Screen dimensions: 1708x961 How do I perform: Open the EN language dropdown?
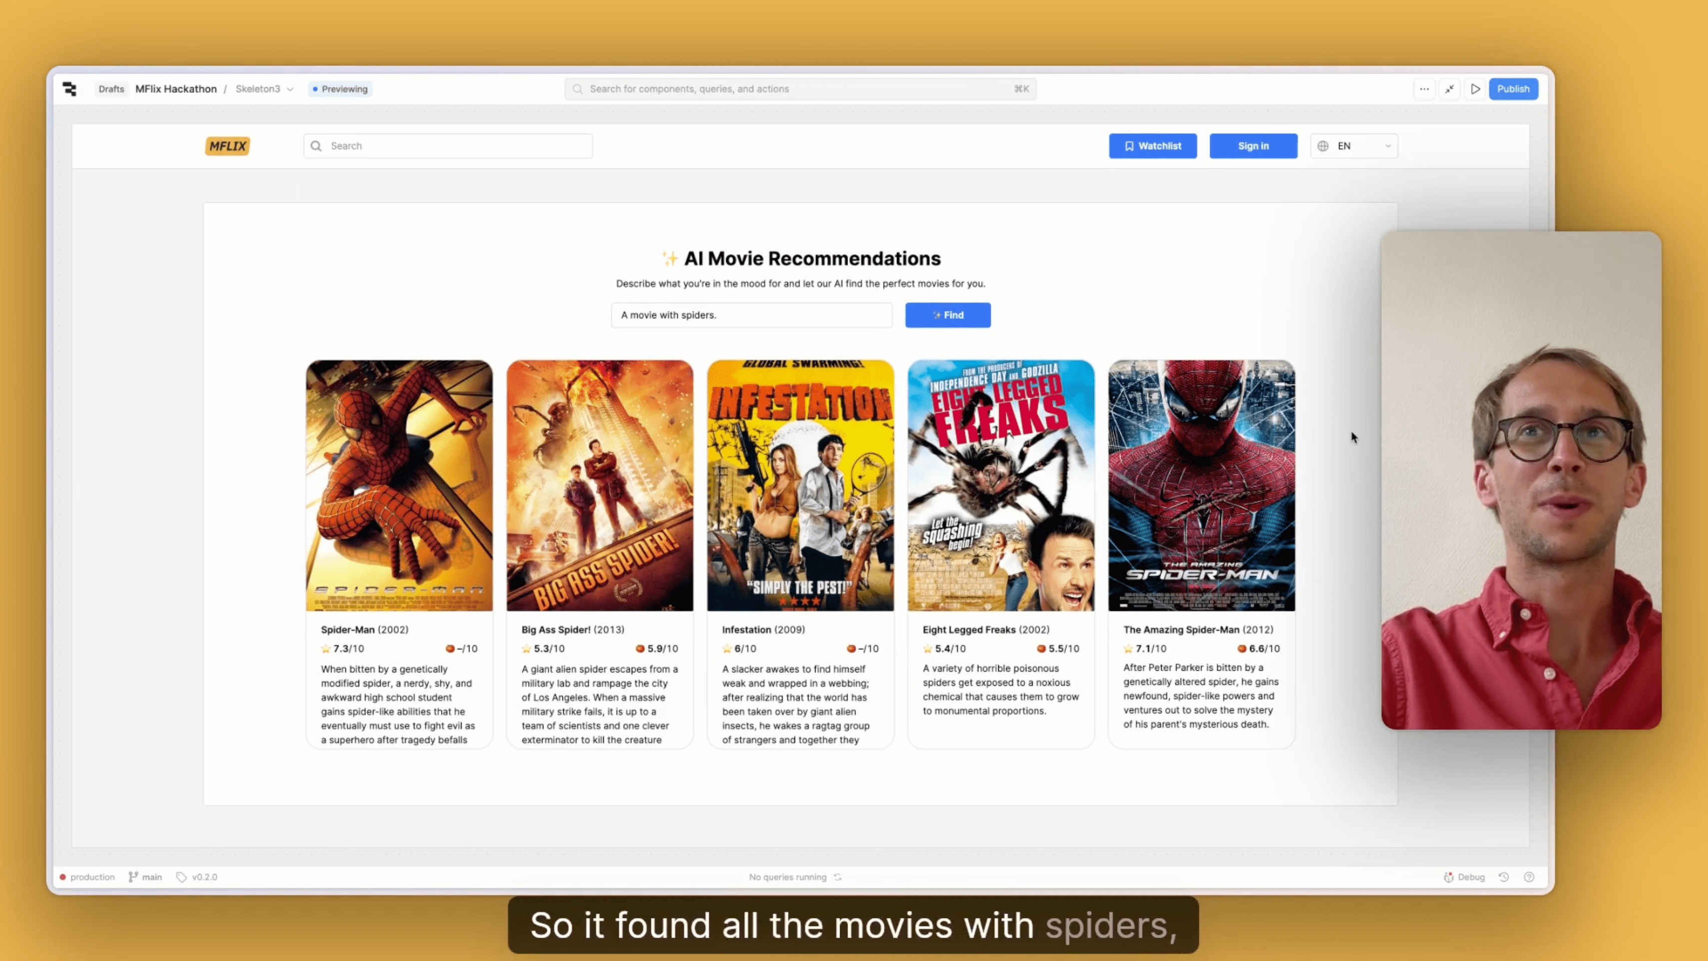[1353, 146]
